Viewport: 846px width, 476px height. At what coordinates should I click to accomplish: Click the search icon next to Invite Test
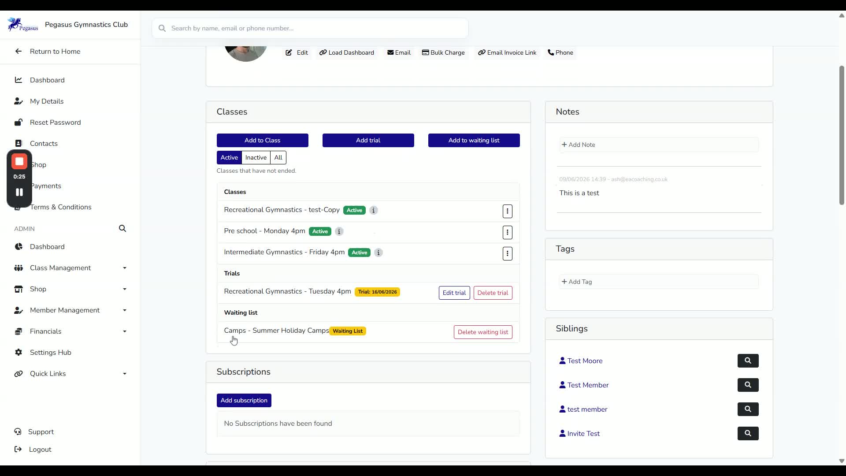pos(748,433)
